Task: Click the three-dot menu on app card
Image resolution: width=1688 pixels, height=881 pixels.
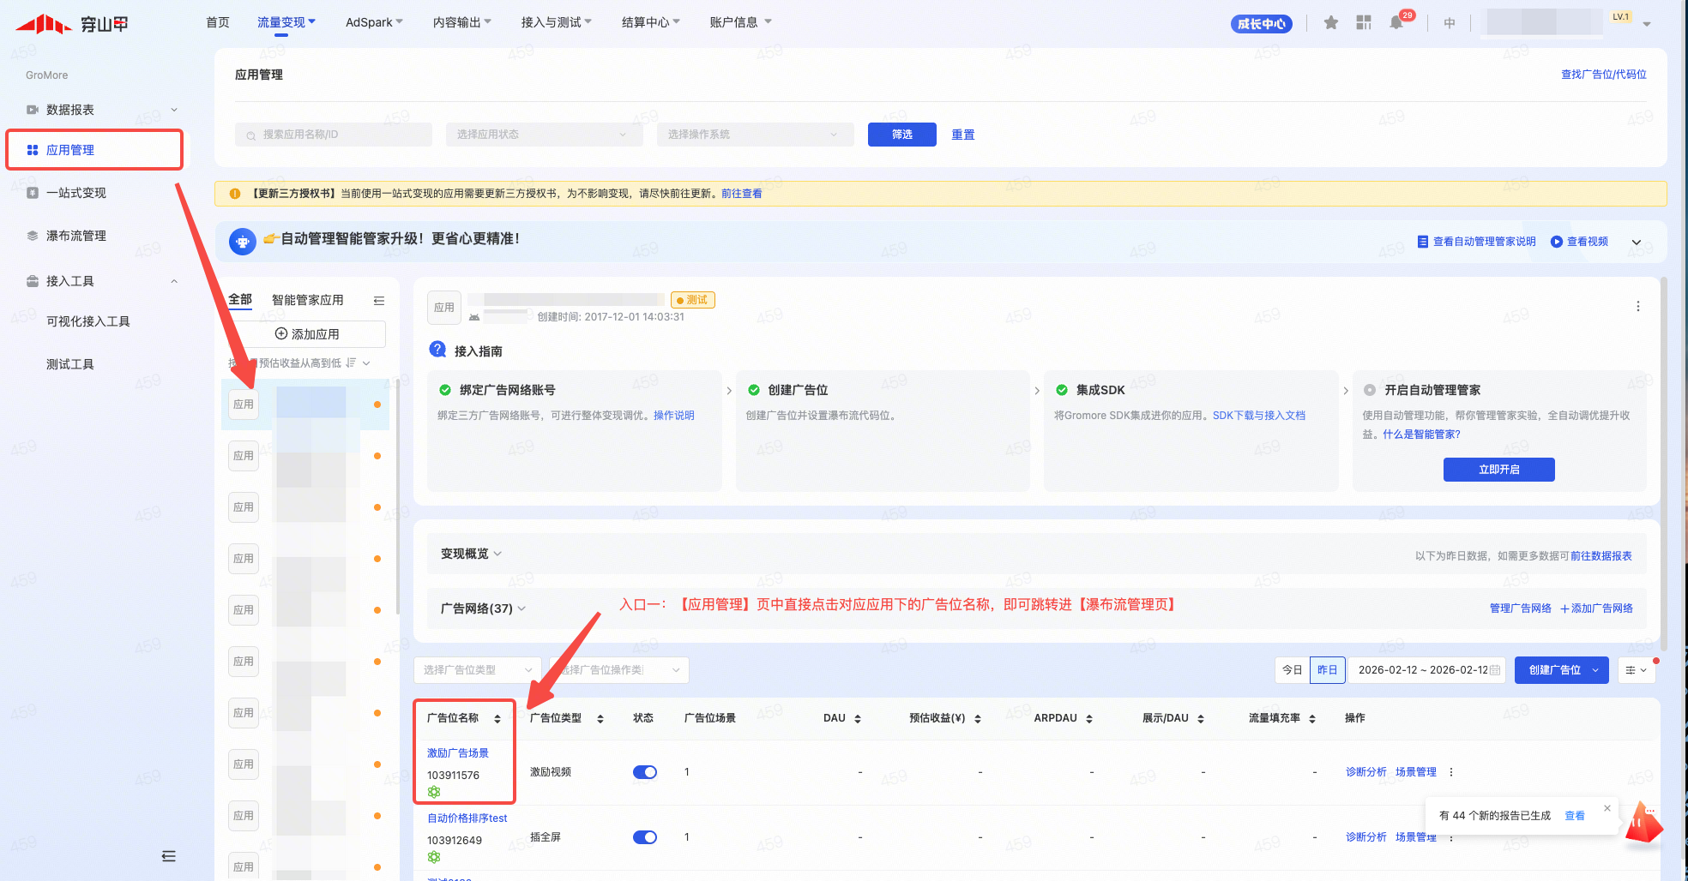Action: 1637,307
